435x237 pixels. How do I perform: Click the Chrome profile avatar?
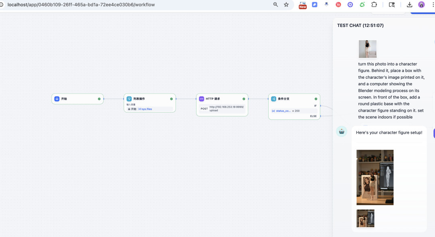(421, 4)
